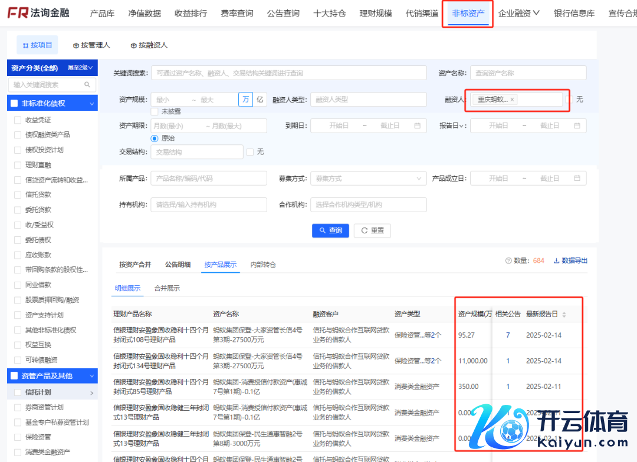Click the help icon beside 数量

point(508,260)
